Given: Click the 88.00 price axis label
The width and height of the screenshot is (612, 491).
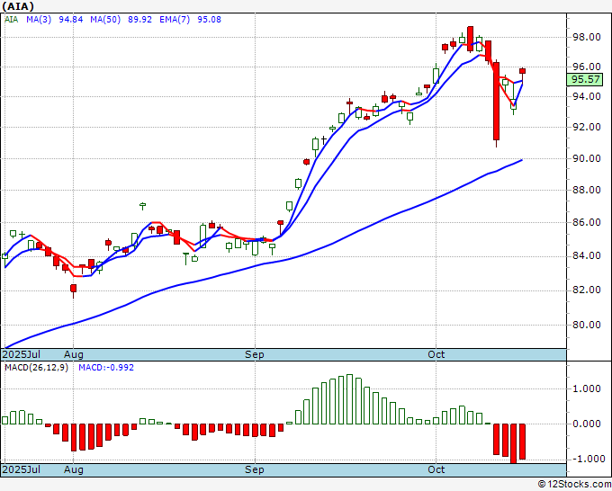Looking at the screenshot, I should pyautogui.click(x=586, y=190).
